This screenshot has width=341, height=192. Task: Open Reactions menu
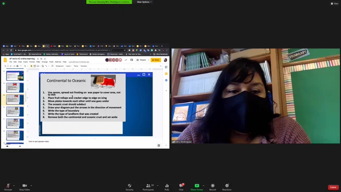click(227, 187)
